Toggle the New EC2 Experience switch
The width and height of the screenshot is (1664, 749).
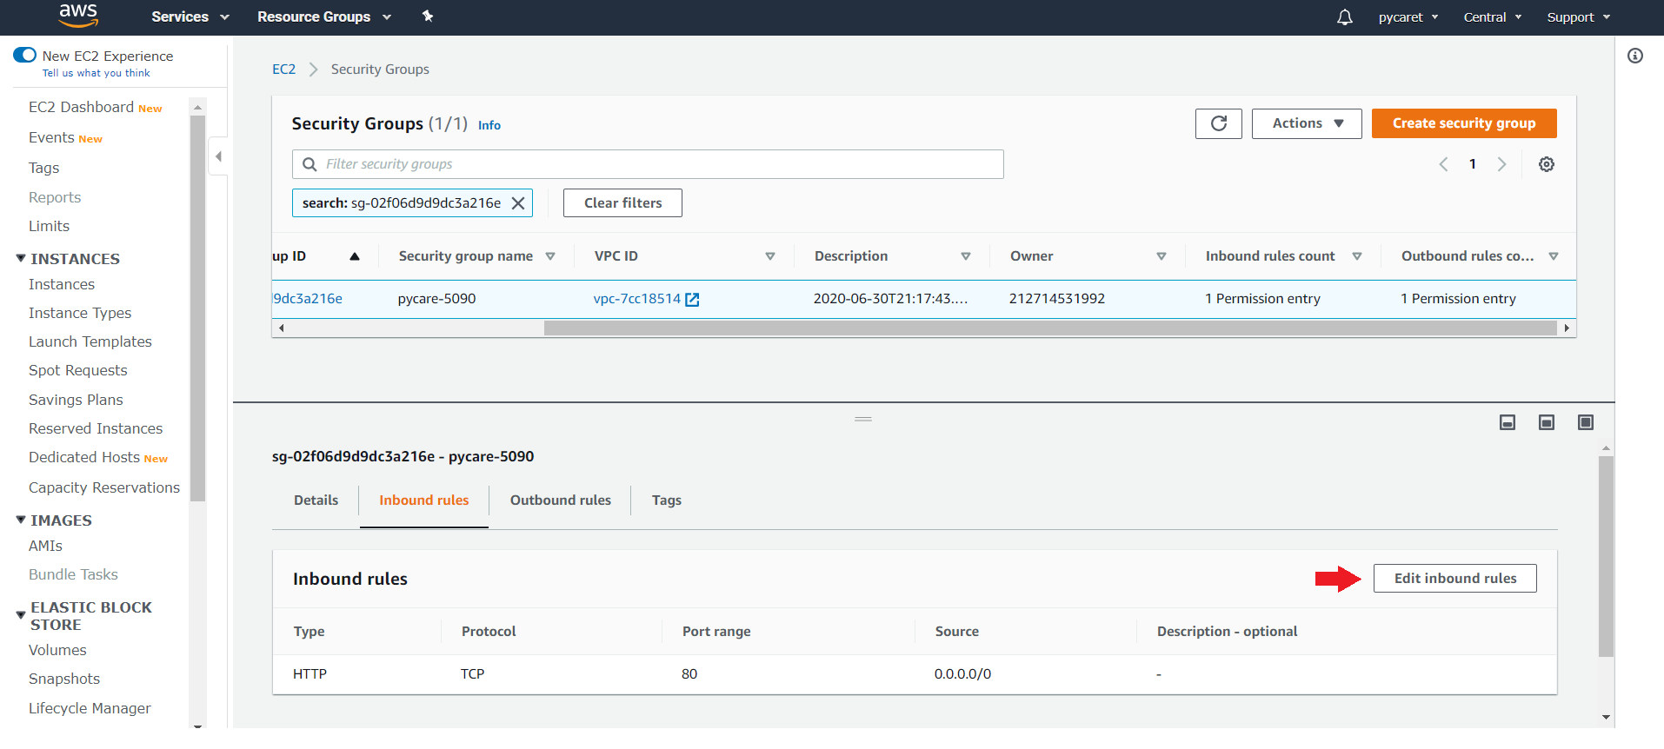tap(25, 56)
